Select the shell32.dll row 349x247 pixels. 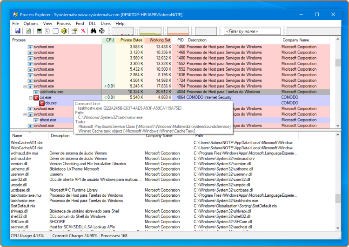click(x=154, y=216)
